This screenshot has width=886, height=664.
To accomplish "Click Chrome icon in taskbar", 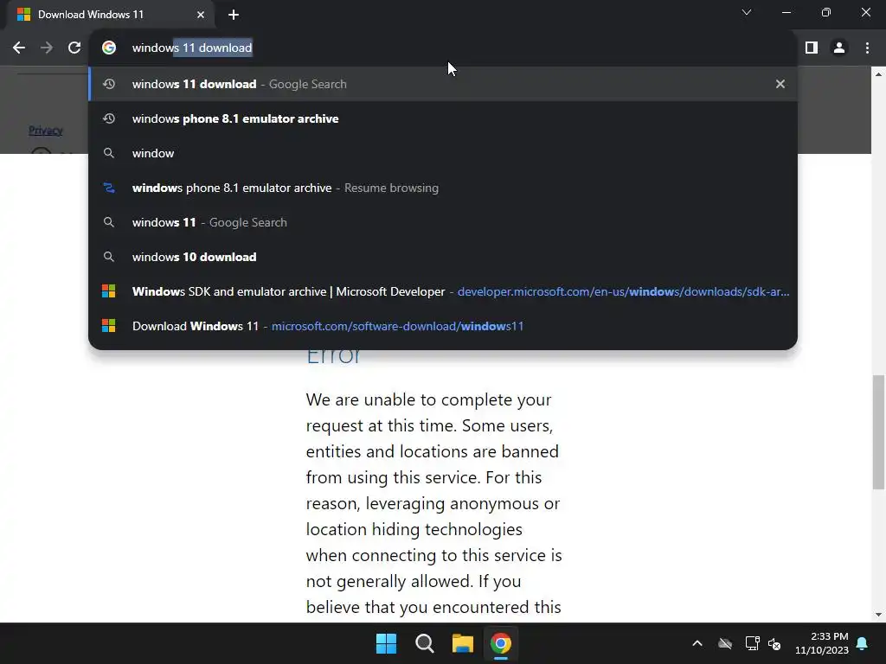I will (x=501, y=643).
